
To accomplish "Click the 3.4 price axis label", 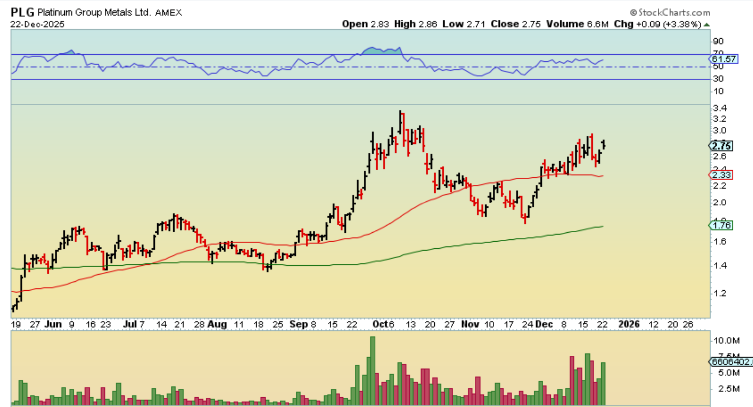I will coord(720,108).
